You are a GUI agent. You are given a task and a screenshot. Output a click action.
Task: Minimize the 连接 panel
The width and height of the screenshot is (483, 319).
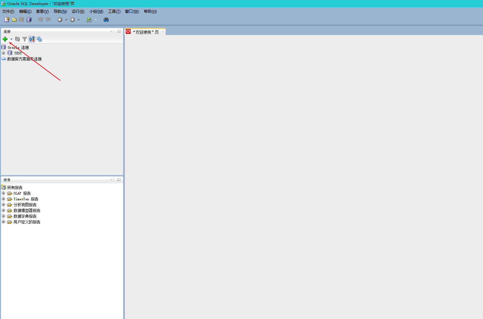tap(119, 31)
